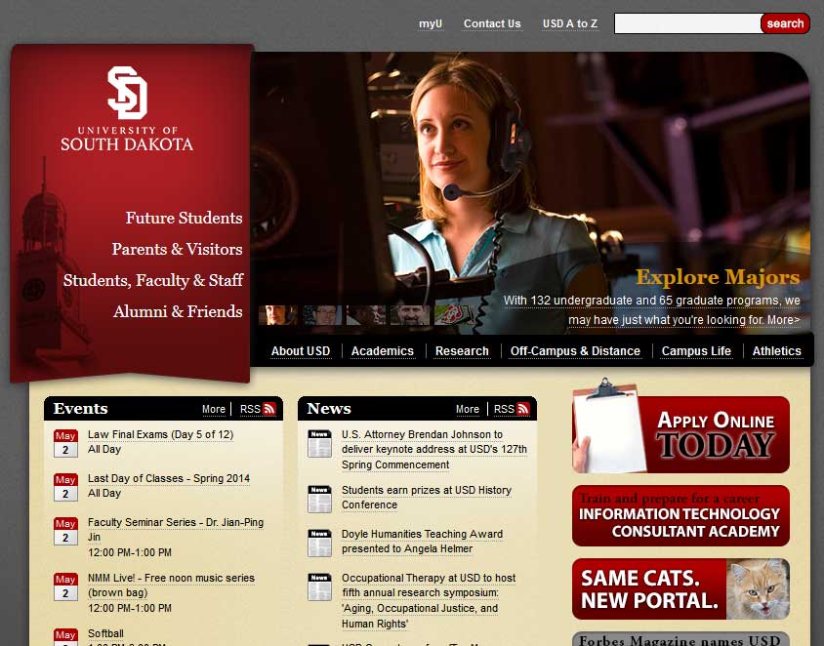This screenshot has width=824, height=646.
Task: Open NMM Live! free noon music series
Action: tap(171, 585)
